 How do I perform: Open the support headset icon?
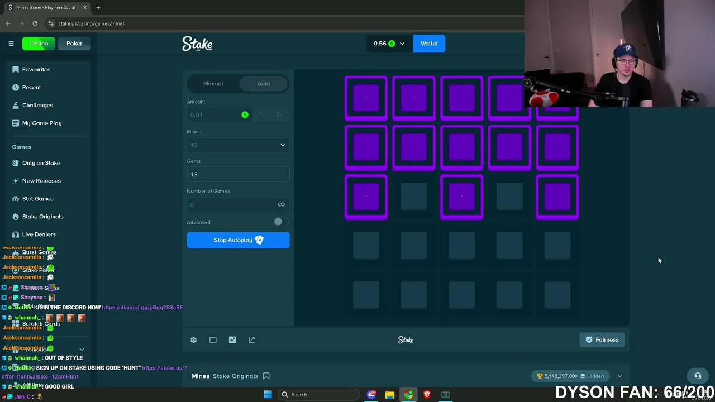pos(697,376)
